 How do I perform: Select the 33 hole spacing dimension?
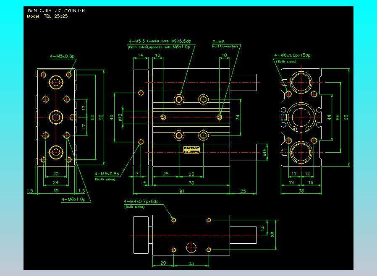(191, 263)
